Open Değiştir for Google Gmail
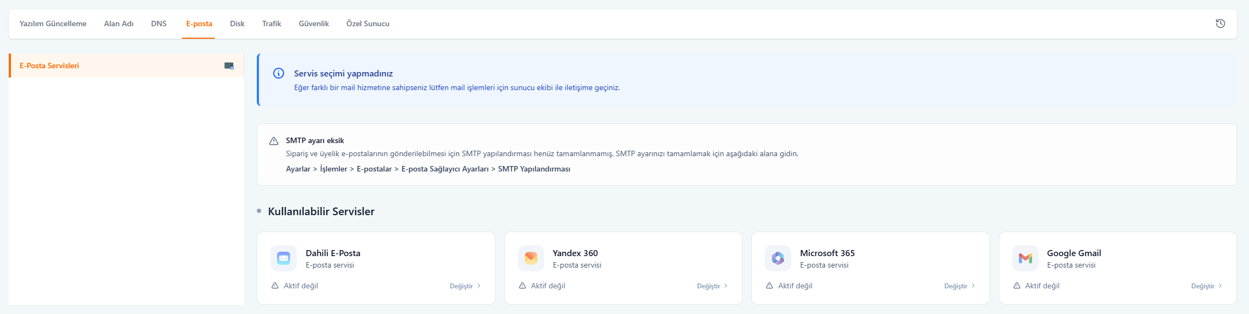Viewport: 1249px width, 314px height. point(1206,286)
